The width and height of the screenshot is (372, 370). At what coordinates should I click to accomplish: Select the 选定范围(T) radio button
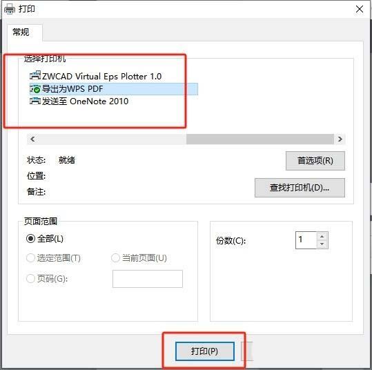click(x=30, y=257)
